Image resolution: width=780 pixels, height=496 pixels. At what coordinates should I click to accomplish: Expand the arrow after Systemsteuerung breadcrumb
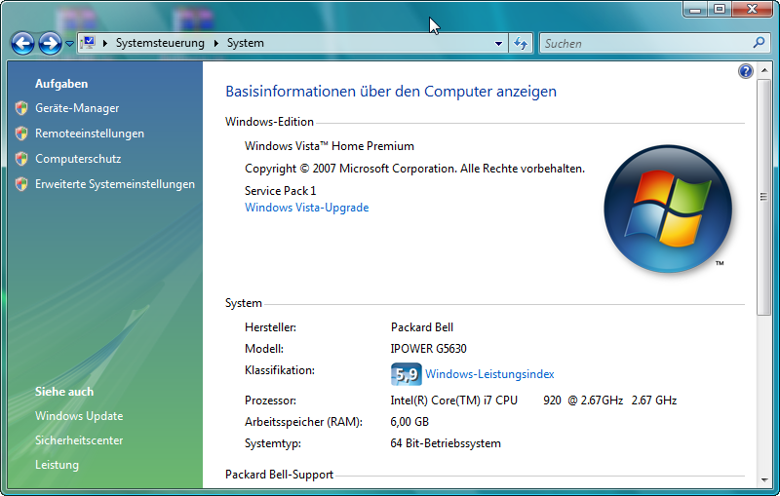(x=217, y=43)
